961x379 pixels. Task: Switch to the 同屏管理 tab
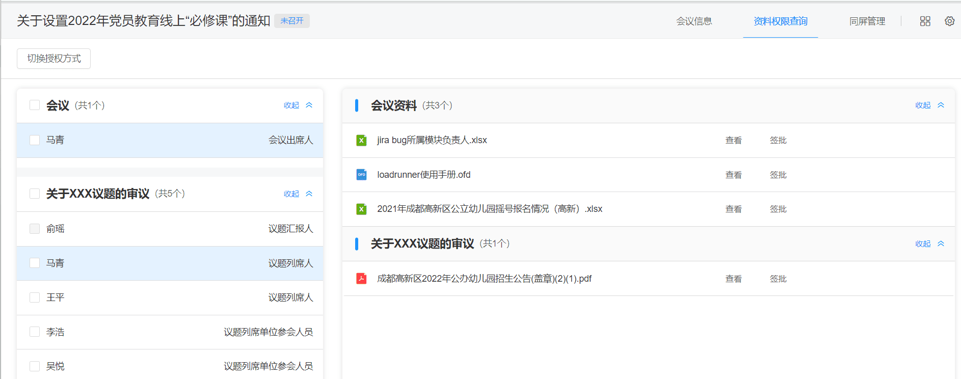point(867,21)
